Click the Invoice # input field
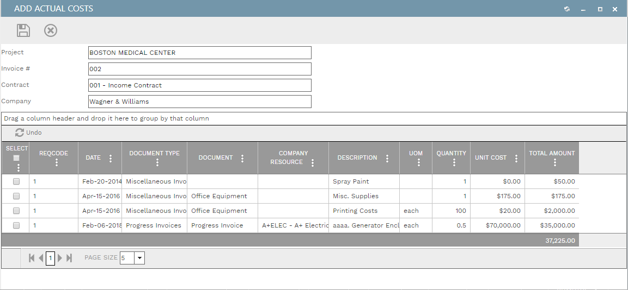Viewport: 628px width, 290px height. pos(199,69)
